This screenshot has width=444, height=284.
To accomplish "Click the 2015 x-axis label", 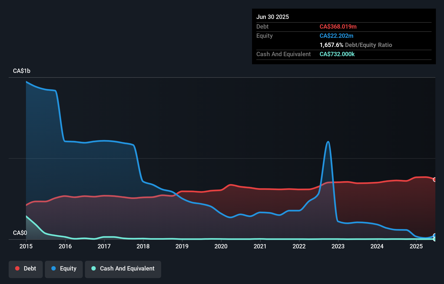I will 26,246.
